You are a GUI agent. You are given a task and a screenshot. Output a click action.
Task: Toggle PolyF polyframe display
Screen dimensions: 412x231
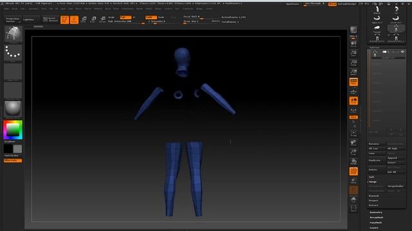(x=353, y=171)
